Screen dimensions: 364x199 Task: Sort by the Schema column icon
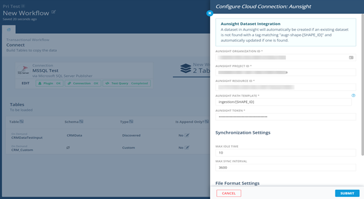point(81,122)
